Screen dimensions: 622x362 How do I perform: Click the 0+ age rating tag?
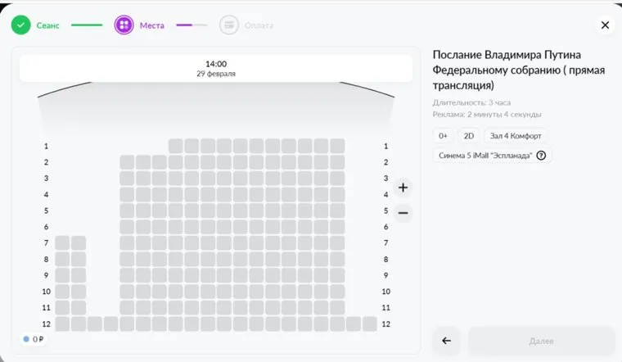pos(443,136)
